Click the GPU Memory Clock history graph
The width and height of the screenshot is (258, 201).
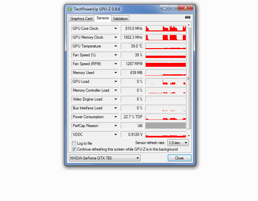pyautogui.click(x=166, y=37)
